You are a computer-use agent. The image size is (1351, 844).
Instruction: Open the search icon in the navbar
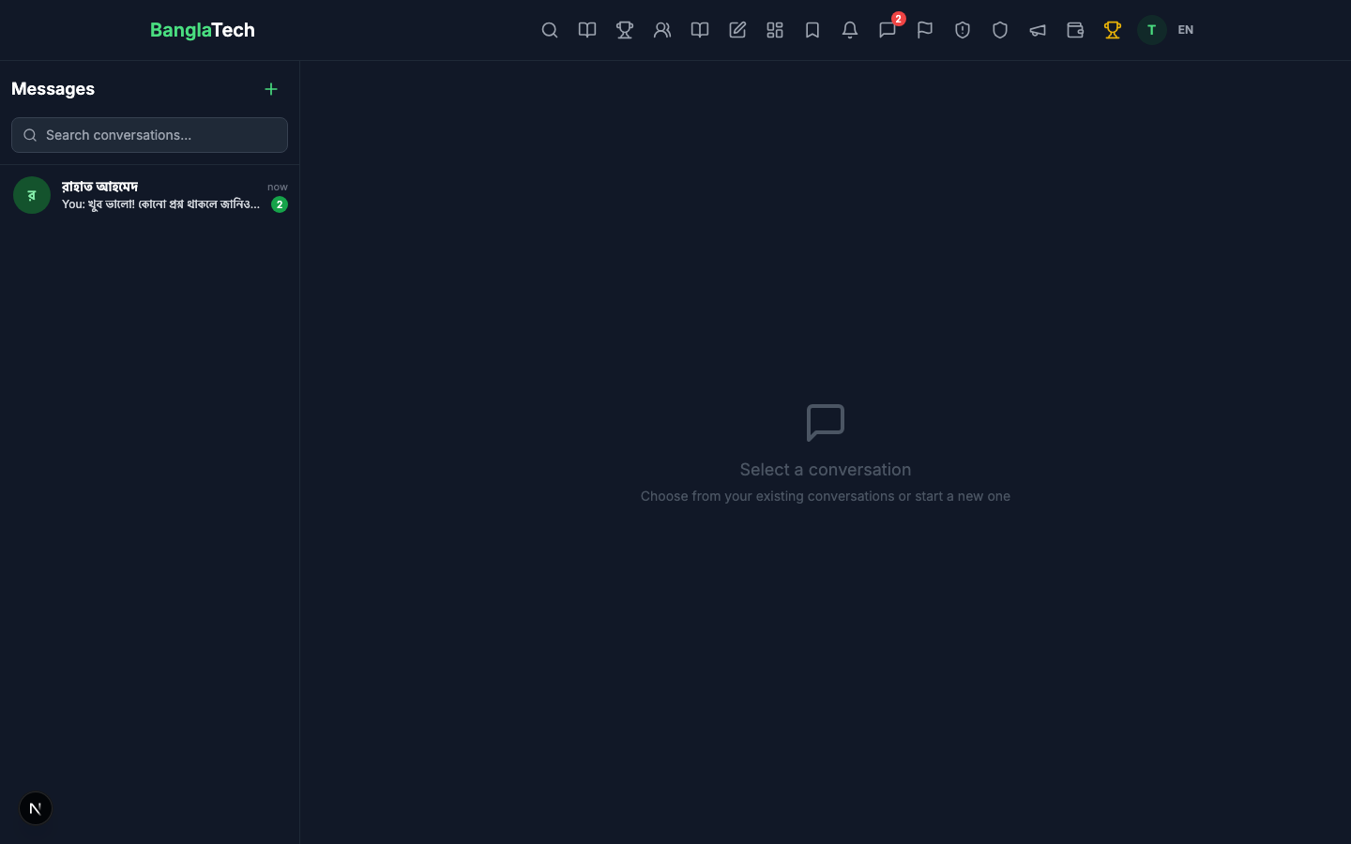pyautogui.click(x=550, y=30)
